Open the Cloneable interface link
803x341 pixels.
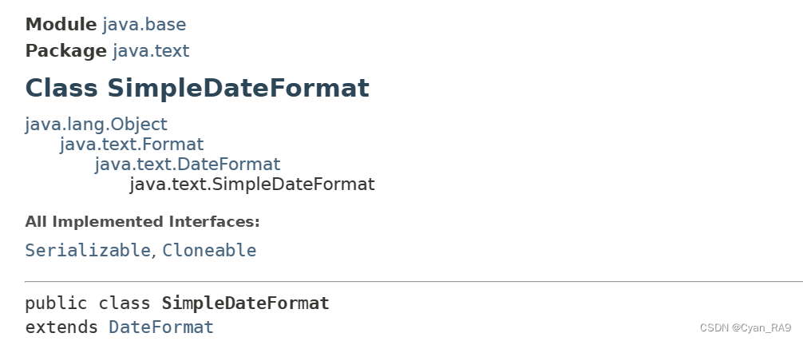point(209,251)
